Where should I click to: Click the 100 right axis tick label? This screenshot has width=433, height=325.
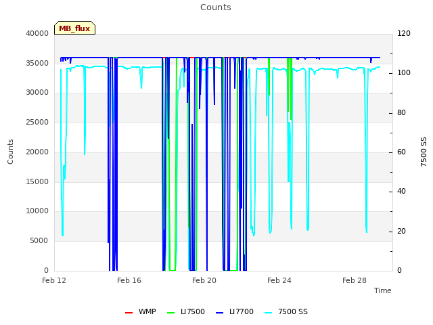tap(404, 72)
